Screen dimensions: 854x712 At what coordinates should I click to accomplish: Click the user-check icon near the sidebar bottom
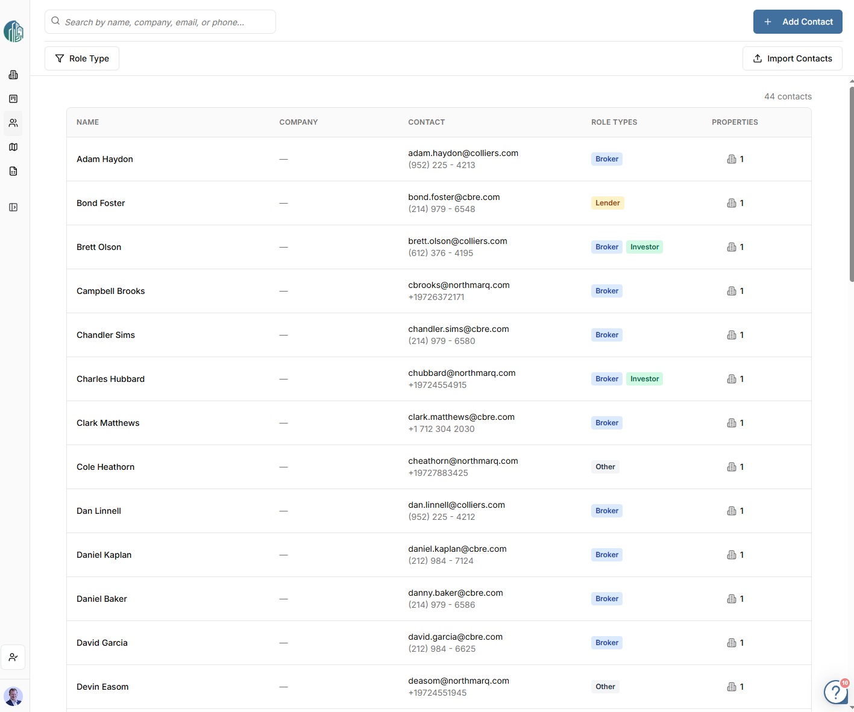[13, 657]
